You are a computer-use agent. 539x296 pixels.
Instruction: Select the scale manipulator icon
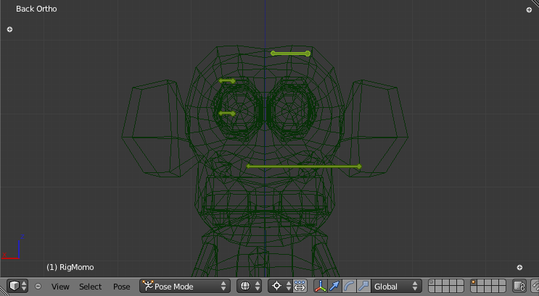click(363, 287)
